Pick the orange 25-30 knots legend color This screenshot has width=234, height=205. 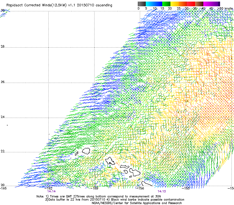coord(183,4)
